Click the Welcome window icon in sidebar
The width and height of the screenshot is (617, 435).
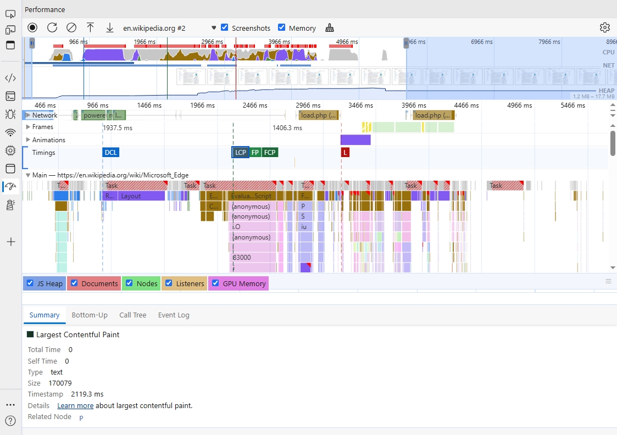click(10, 45)
